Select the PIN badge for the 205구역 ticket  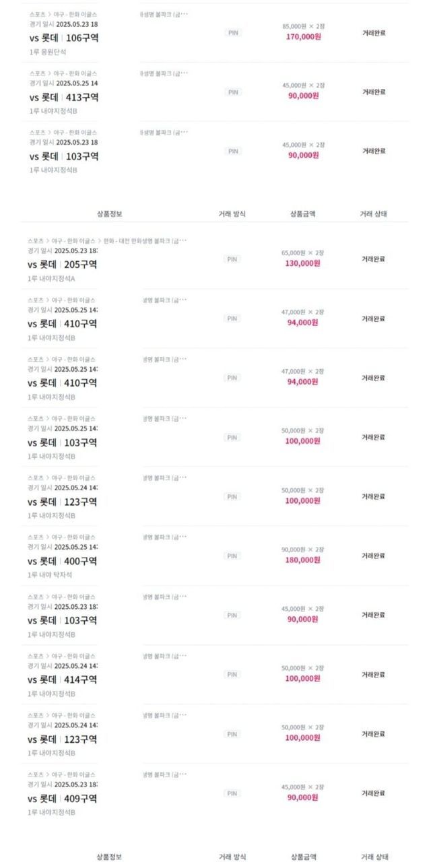click(x=232, y=259)
